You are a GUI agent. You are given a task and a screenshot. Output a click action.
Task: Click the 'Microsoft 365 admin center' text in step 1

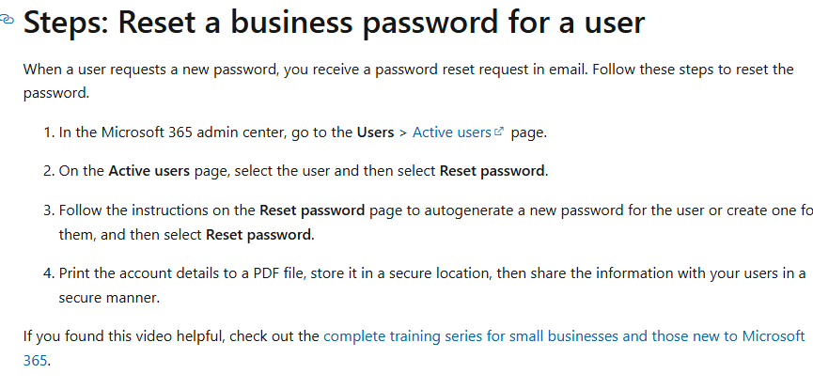[194, 132]
